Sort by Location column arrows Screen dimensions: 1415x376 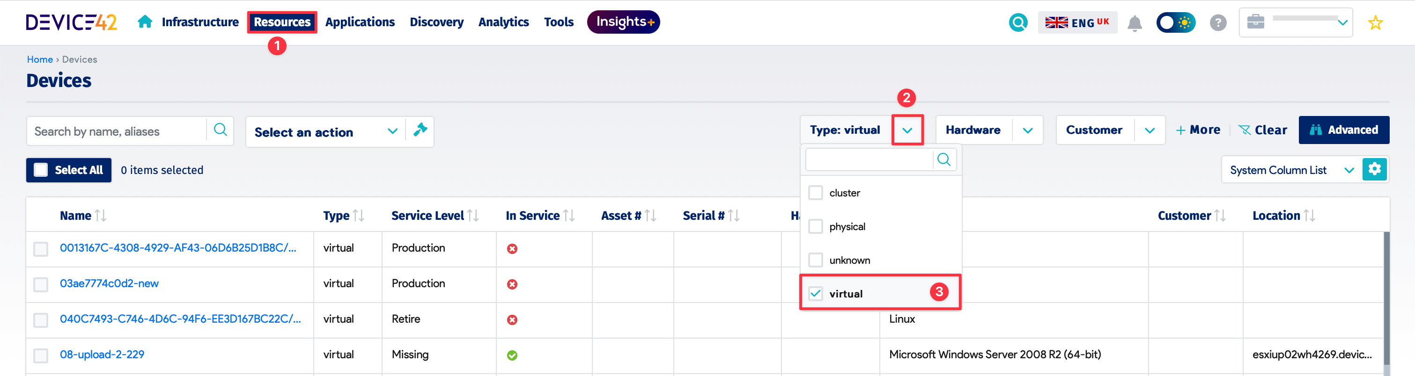[x=1310, y=216]
